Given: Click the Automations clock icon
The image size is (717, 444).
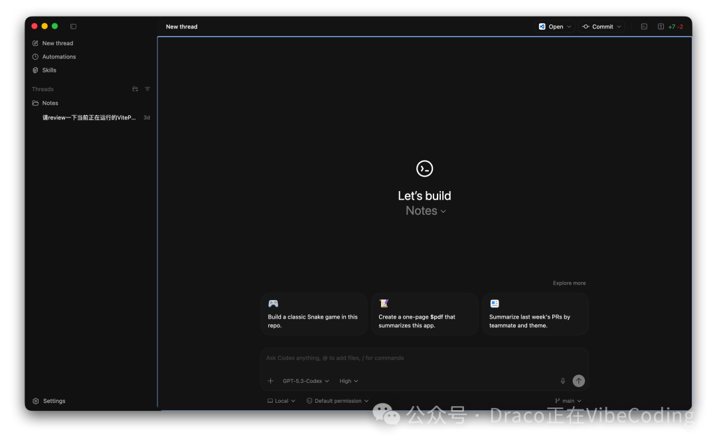Looking at the screenshot, I should pos(35,56).
